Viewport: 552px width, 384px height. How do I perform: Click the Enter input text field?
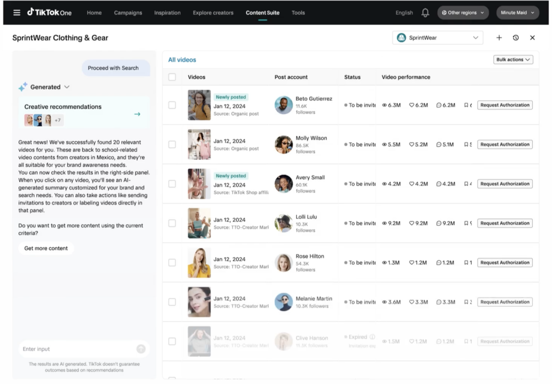tap(84, 349)
